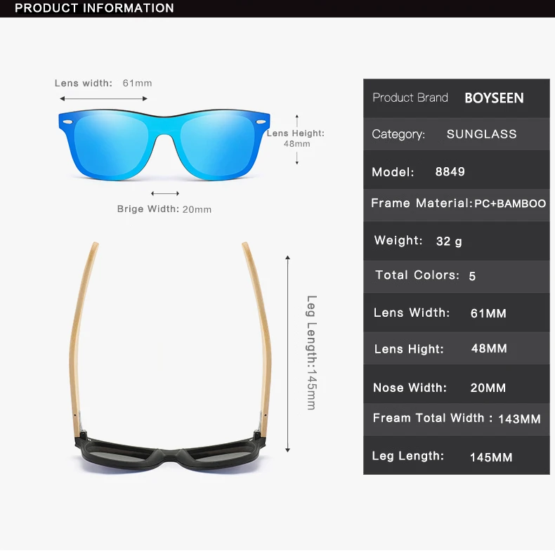Click the lens width horizontal arrow

pos(103,98)
